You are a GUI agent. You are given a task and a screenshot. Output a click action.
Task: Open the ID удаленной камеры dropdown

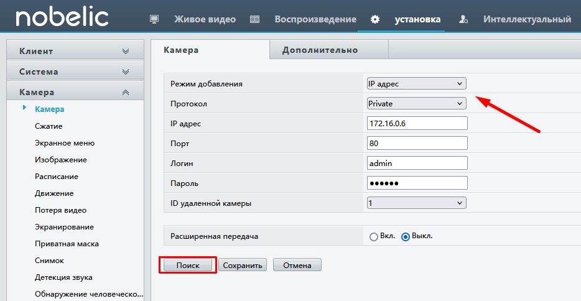[x=417, y=203]
